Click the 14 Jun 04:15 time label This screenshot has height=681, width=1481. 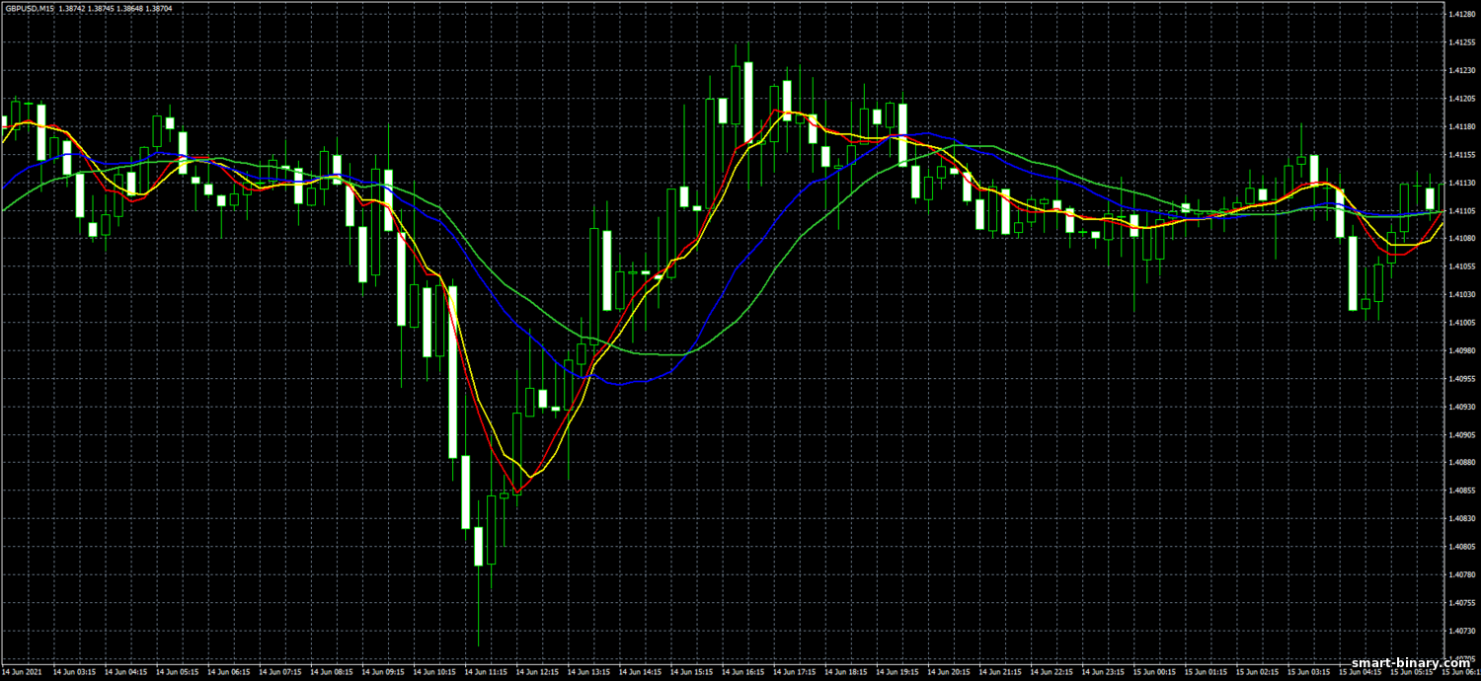tap(124, 671)
